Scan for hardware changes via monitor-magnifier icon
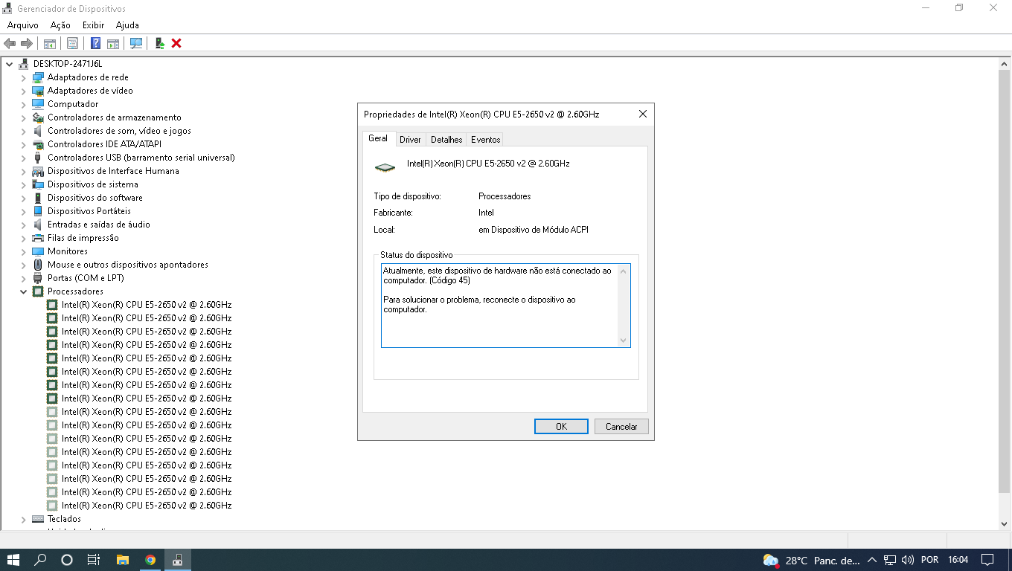This screenshot has width=1012, height=571. tap(136, 43)
